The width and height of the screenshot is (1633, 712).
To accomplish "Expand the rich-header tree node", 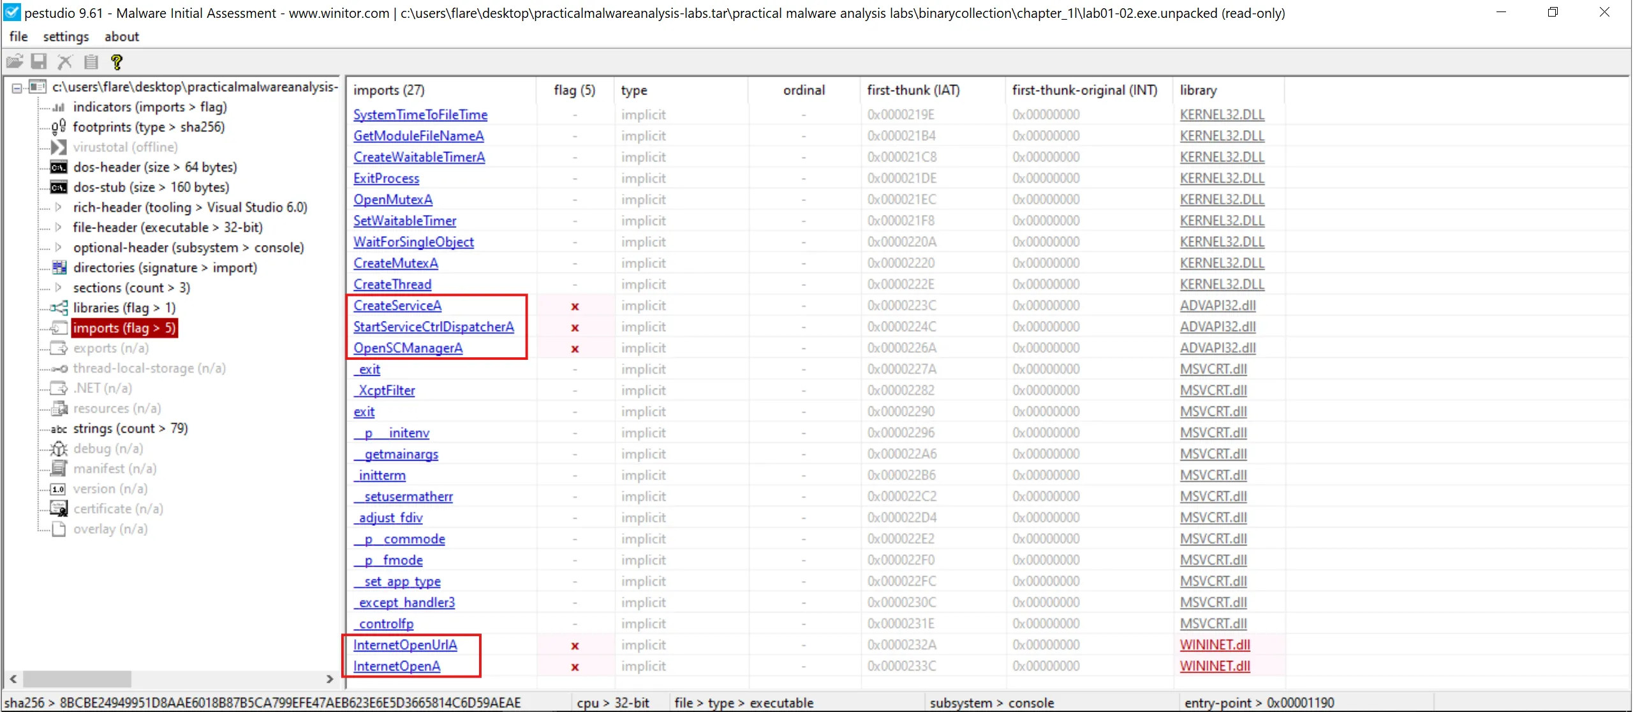I will (x=59, y=207).
